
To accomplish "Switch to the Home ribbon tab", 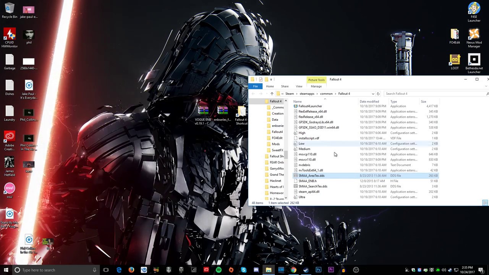I will click(270, 86).
